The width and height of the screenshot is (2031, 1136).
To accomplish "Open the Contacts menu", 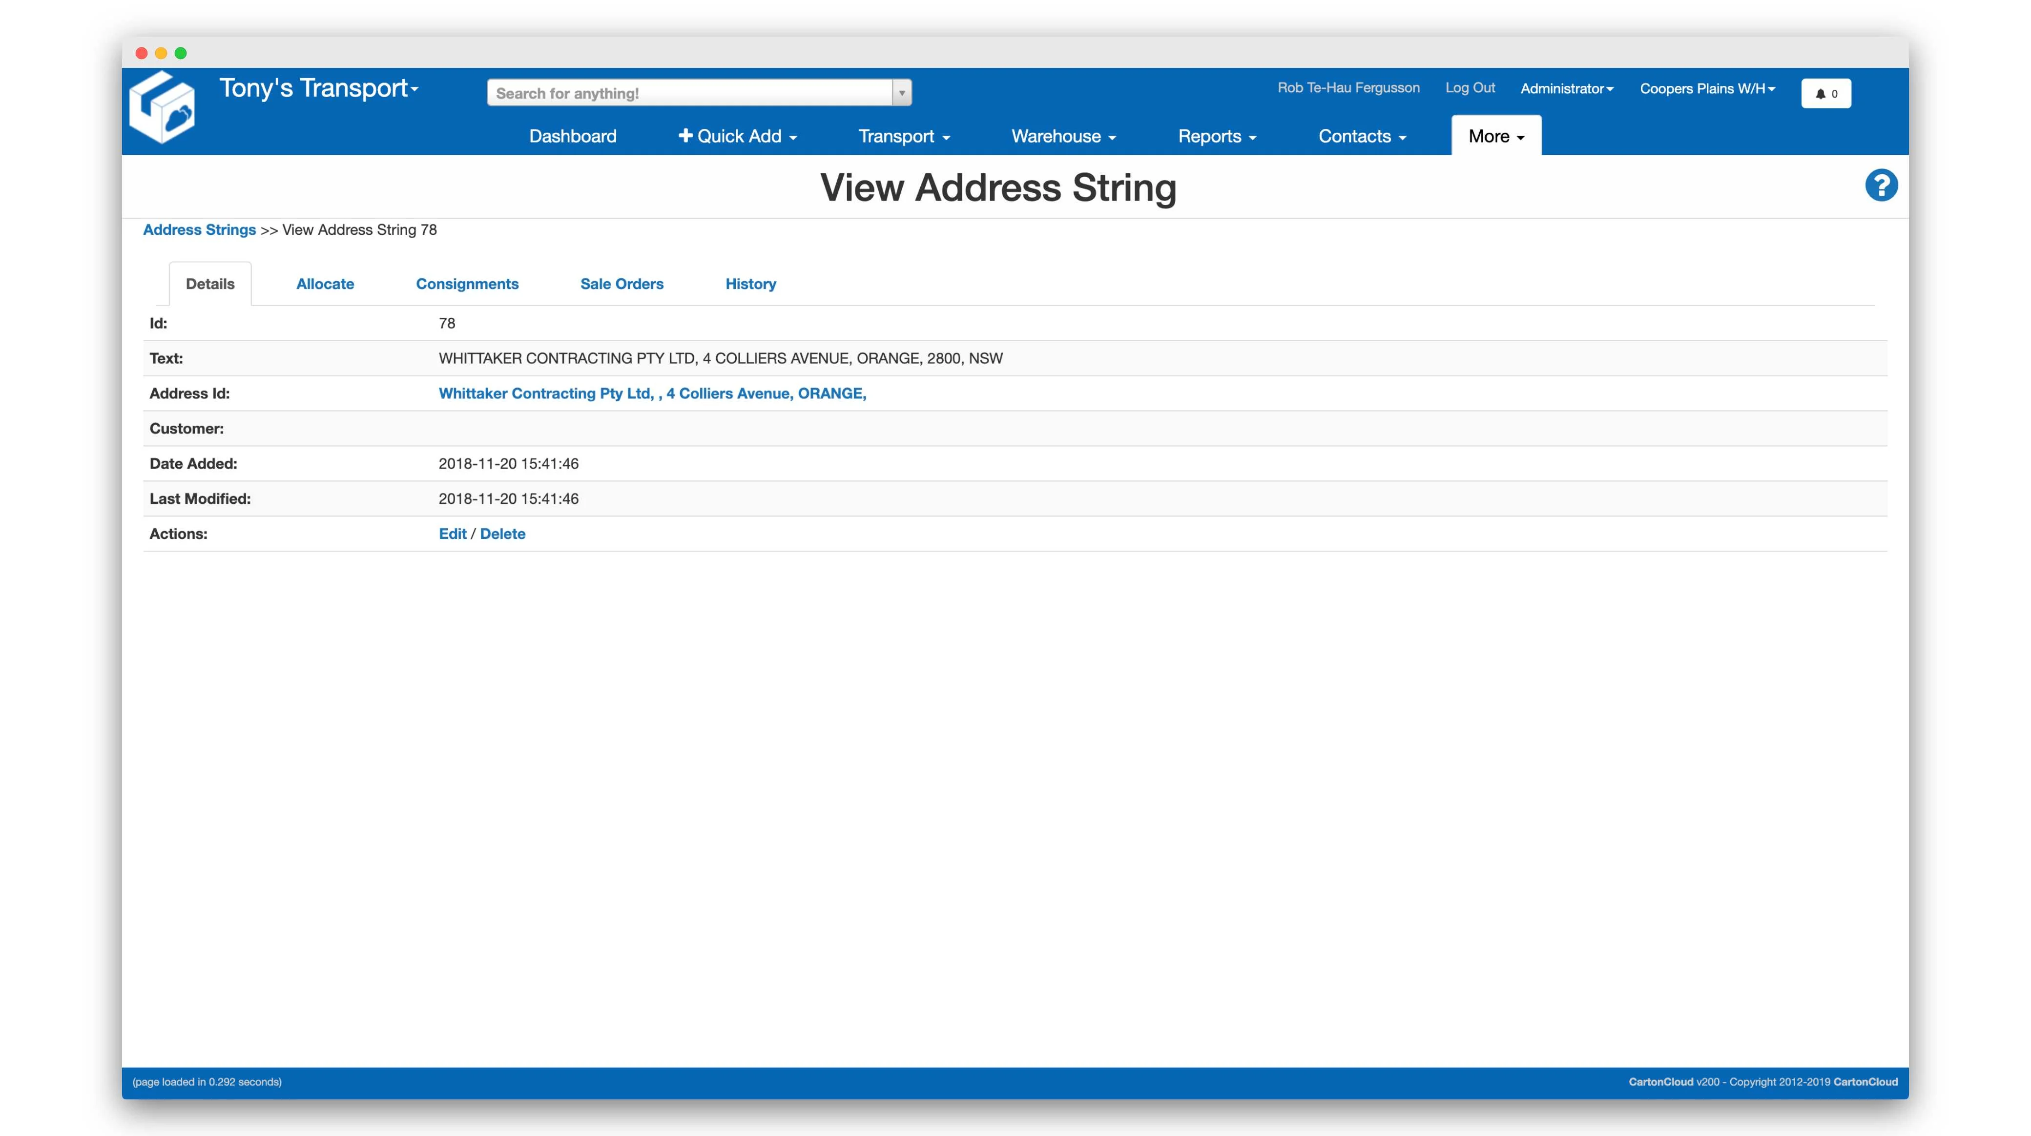I will tap(1362, 136).
